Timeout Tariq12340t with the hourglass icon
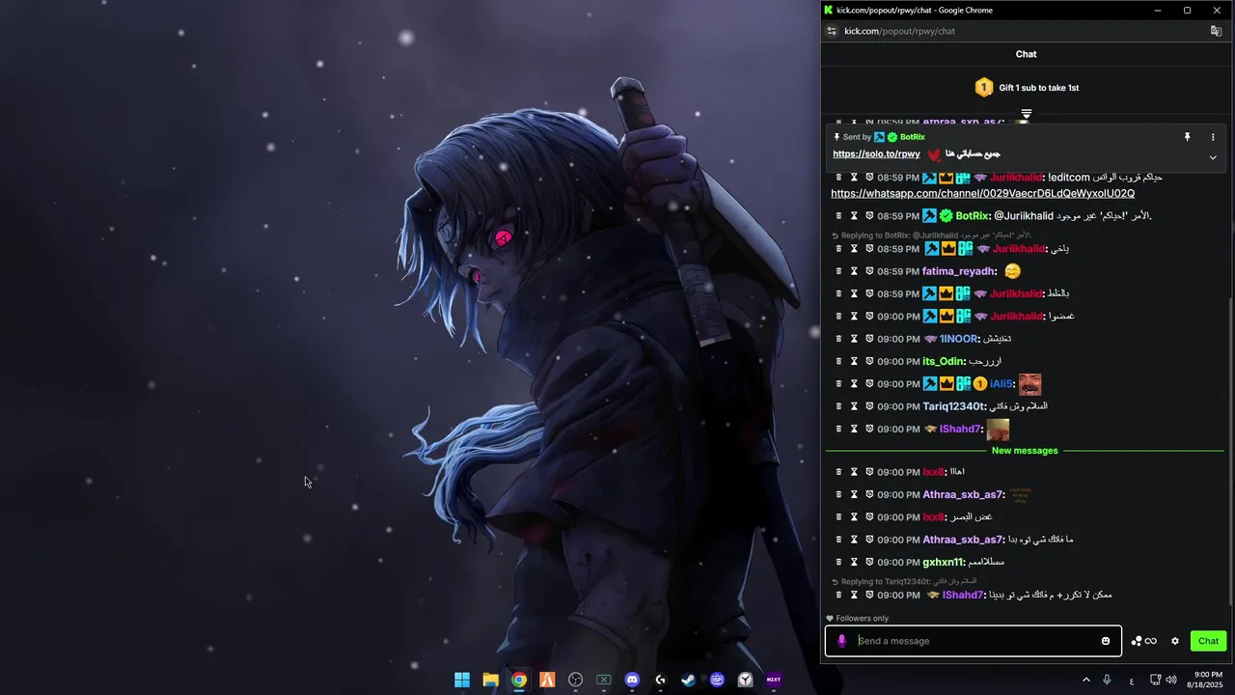This screenshot has width=1235, height=695. point(854,406)
